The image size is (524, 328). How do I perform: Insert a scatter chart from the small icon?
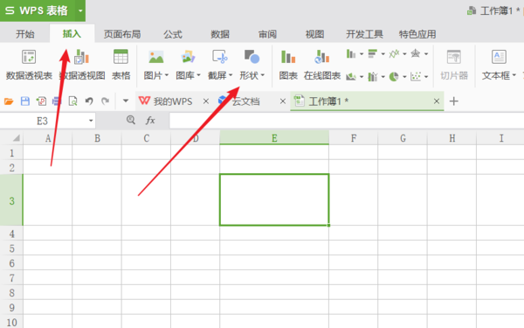point(416,77)
